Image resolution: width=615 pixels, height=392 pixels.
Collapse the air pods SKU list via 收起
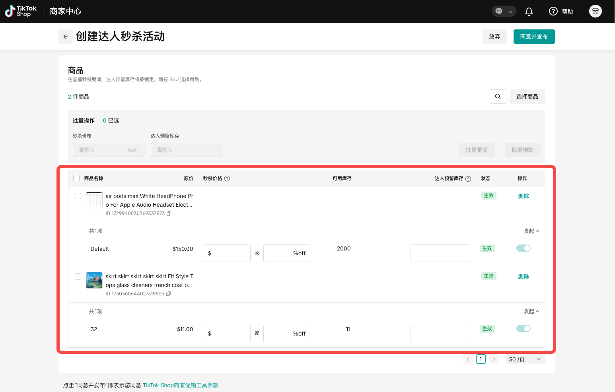click(531, 231)
